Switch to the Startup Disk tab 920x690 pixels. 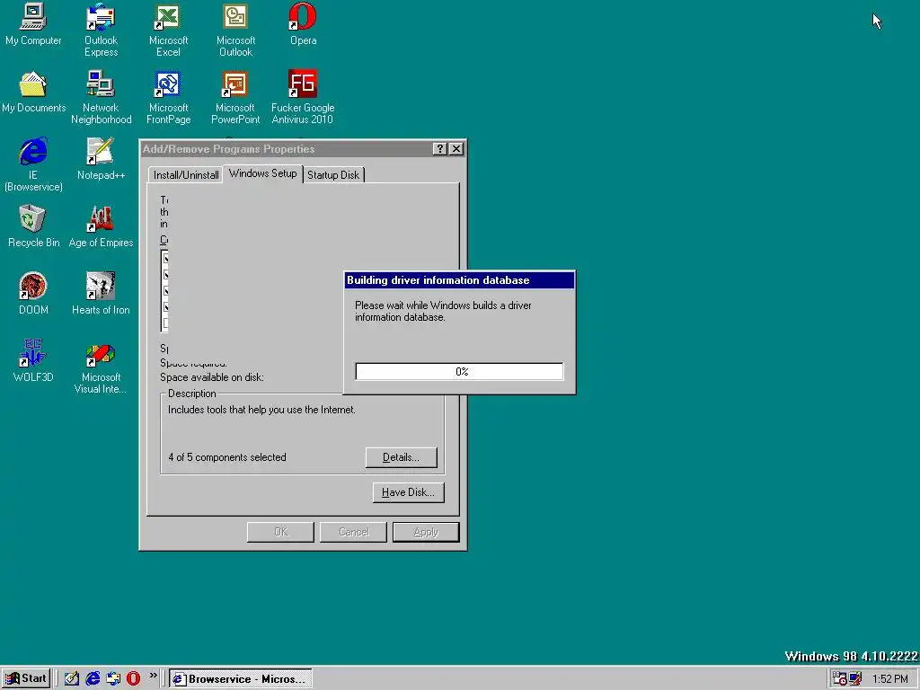333,175
